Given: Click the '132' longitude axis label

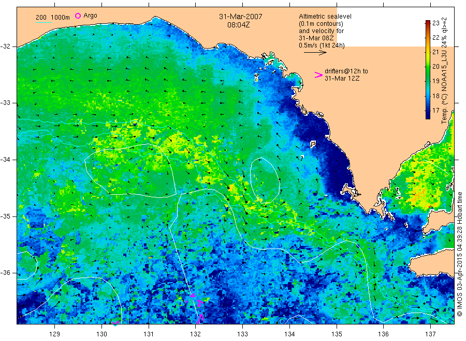Looking at the screenshot, I should [196, 334].
